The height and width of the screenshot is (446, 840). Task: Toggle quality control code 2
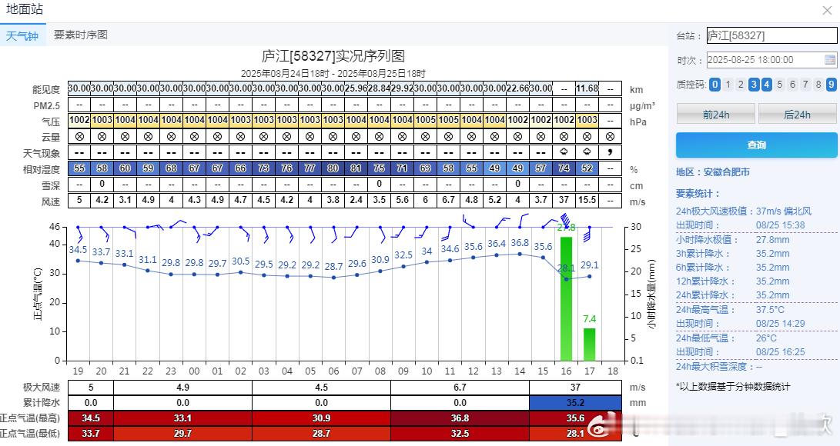741,84
